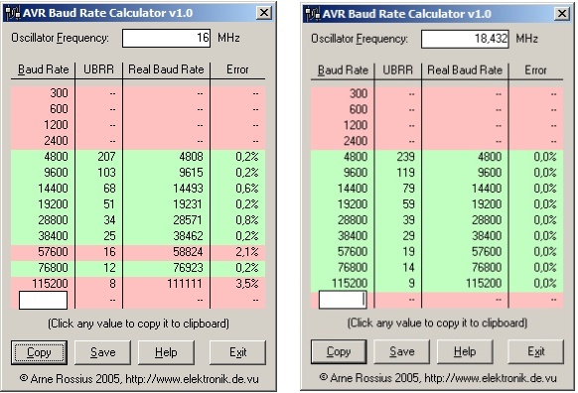Click baud rate 300 in the left window
This screenshot has width=578, height=393.
(x=59, y=93)
